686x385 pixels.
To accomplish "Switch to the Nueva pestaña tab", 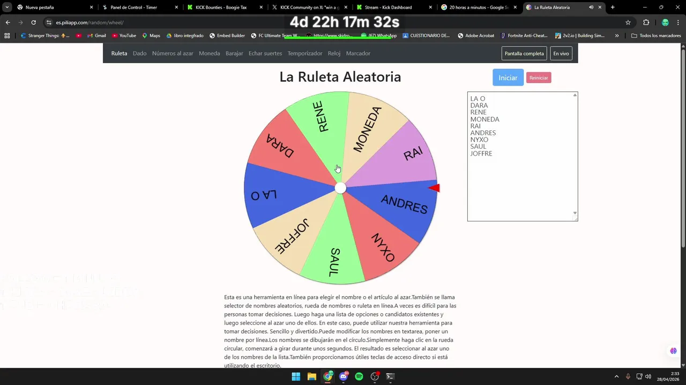I will [55, 7].
